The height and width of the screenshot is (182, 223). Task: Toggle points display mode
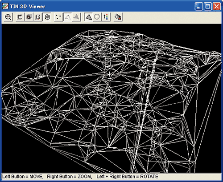click(x=58, y=17)
